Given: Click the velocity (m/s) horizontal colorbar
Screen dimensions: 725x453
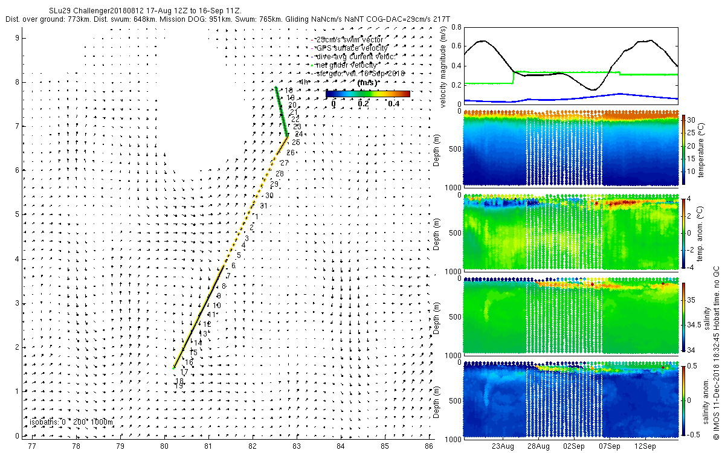Looking at the screenshot, I should pos(367,94).
